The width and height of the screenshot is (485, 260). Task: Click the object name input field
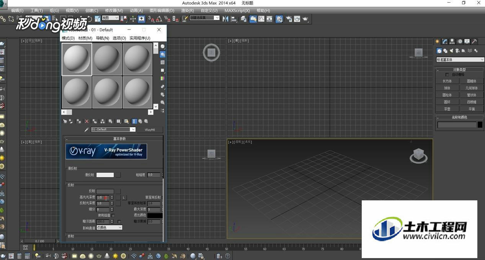coord(457,125)
